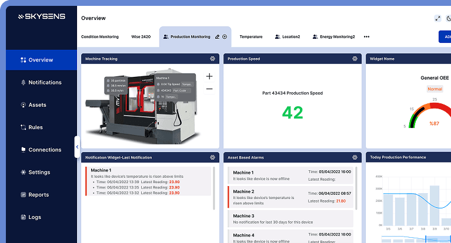The height and width of the screenshot is (243, 451).
Task: Go to Rules in sidebar
Action: 35,127
